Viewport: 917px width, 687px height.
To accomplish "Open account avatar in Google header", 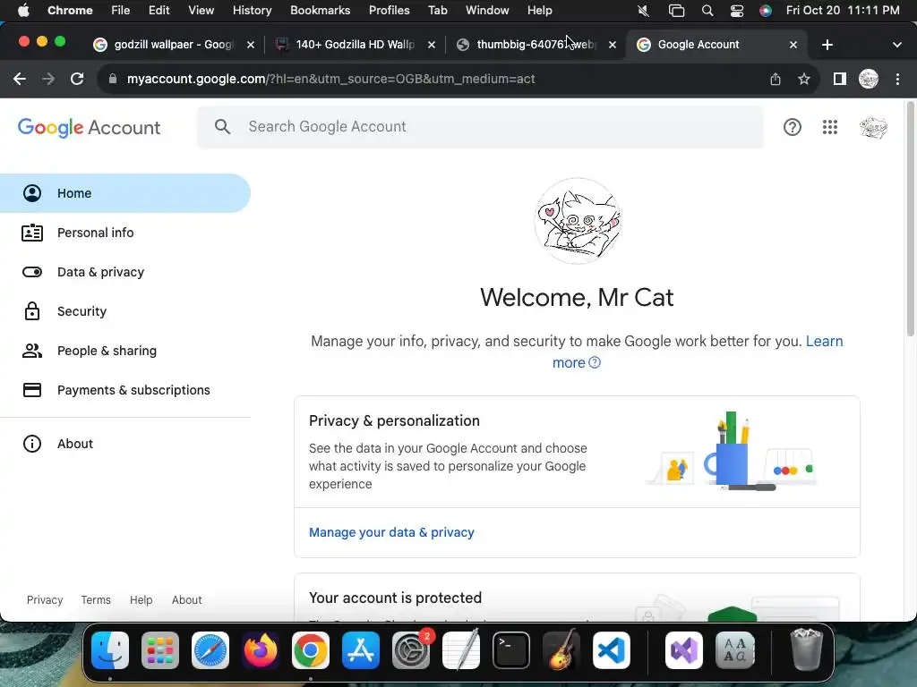I will (x=873, y=127).
